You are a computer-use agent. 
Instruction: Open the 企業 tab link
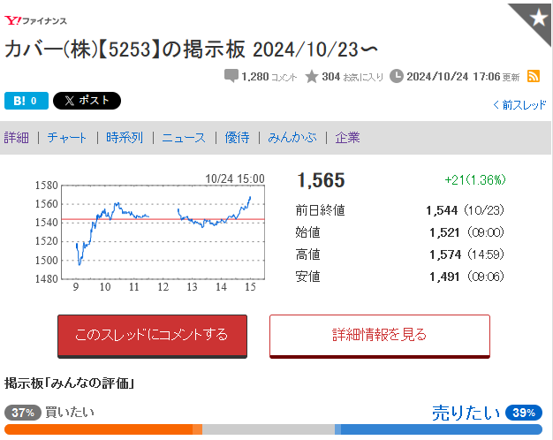[x=348, y=137]
